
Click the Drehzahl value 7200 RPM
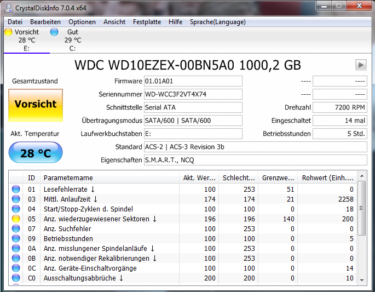point(340,107)
